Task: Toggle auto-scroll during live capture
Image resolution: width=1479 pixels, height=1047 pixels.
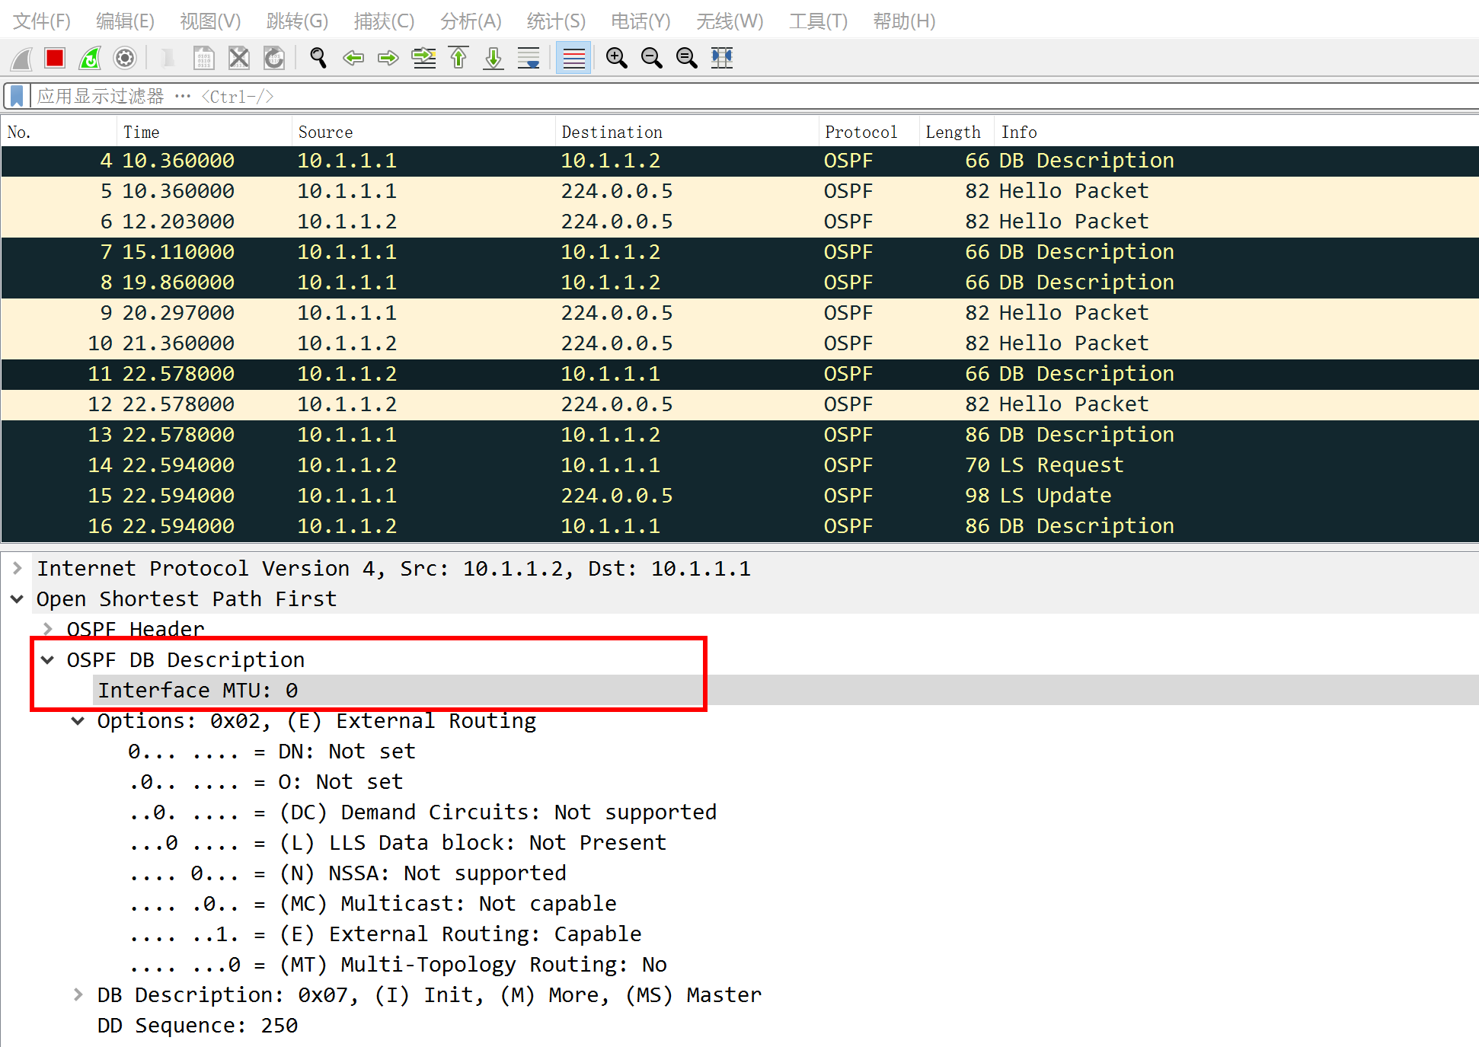Action: click(x=529, y=58)
